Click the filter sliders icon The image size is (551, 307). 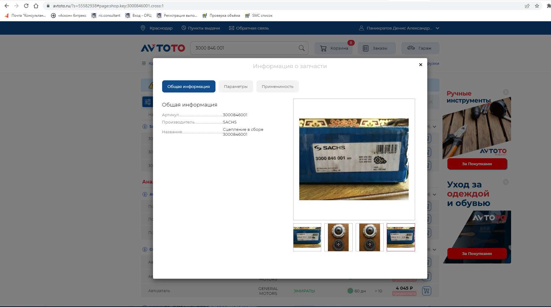(148, 102)
